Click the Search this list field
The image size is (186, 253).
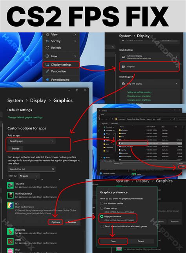[31, 169]
